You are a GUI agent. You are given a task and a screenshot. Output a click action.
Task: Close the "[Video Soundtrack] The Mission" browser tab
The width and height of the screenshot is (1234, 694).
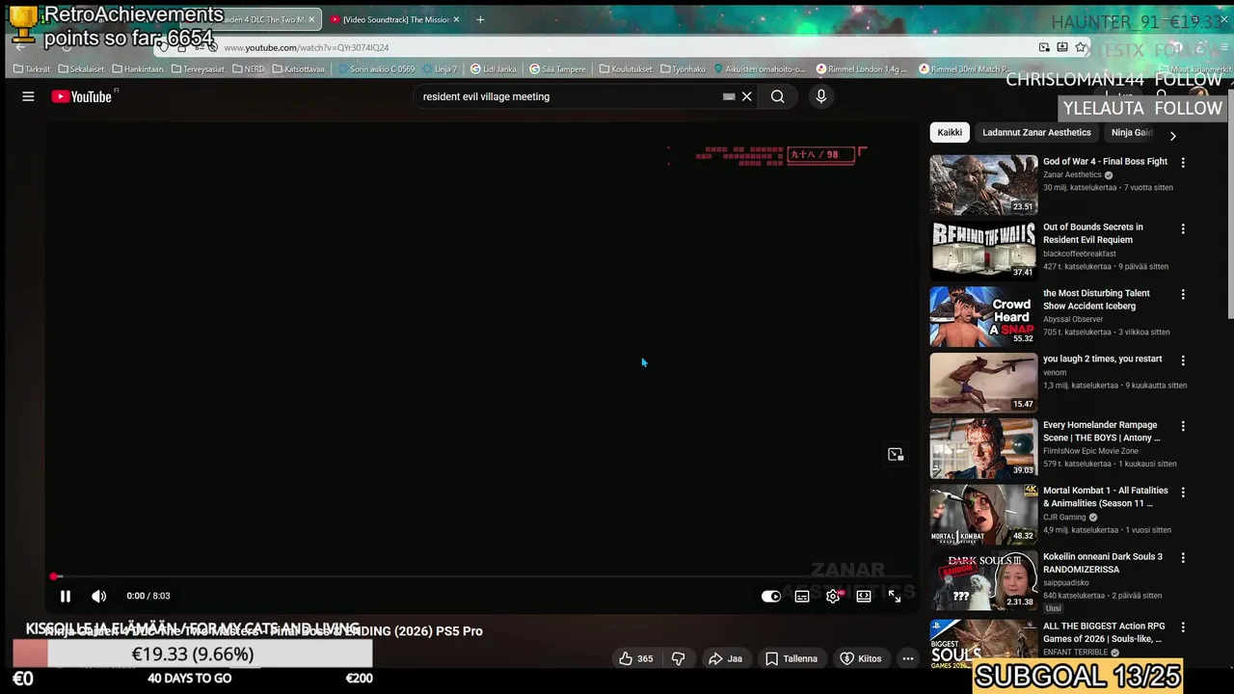click(456, 19)
